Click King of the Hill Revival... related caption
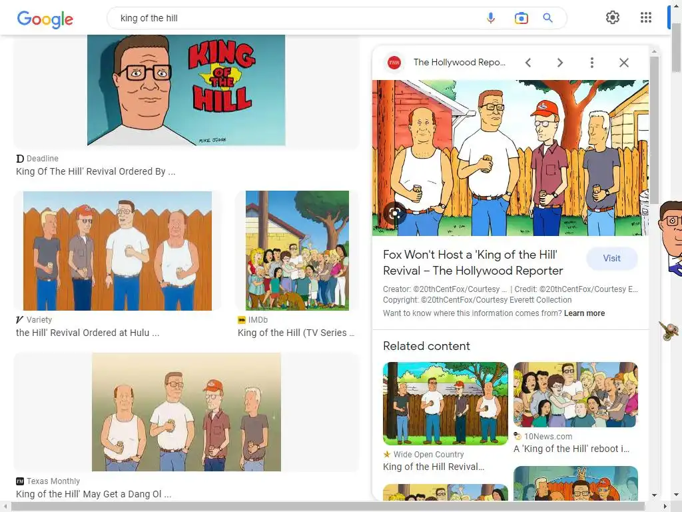The height and width of the screenshot is (512, 682). [434, 467]
